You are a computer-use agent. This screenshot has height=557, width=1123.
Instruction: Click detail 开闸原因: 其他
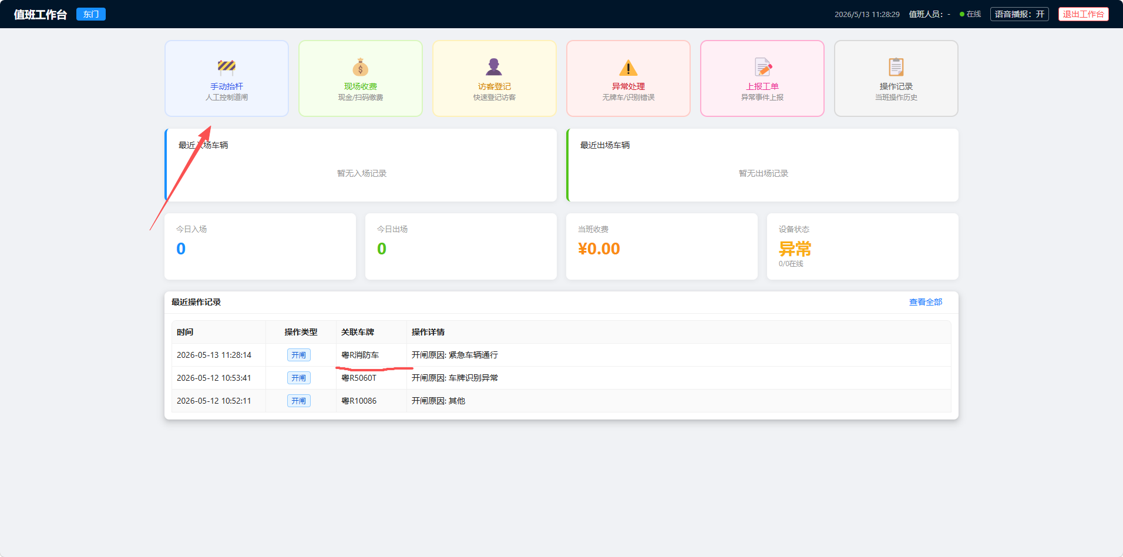[x=438, y=401]
